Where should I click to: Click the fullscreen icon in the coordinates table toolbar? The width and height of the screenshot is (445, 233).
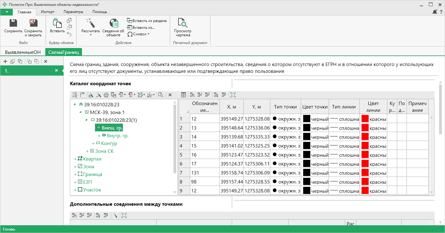tap(233, 95)
